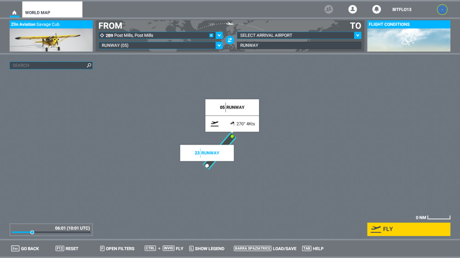Select the green runway 05 end marker
Viewport: 460px width, 258px height.
point(232,136)
